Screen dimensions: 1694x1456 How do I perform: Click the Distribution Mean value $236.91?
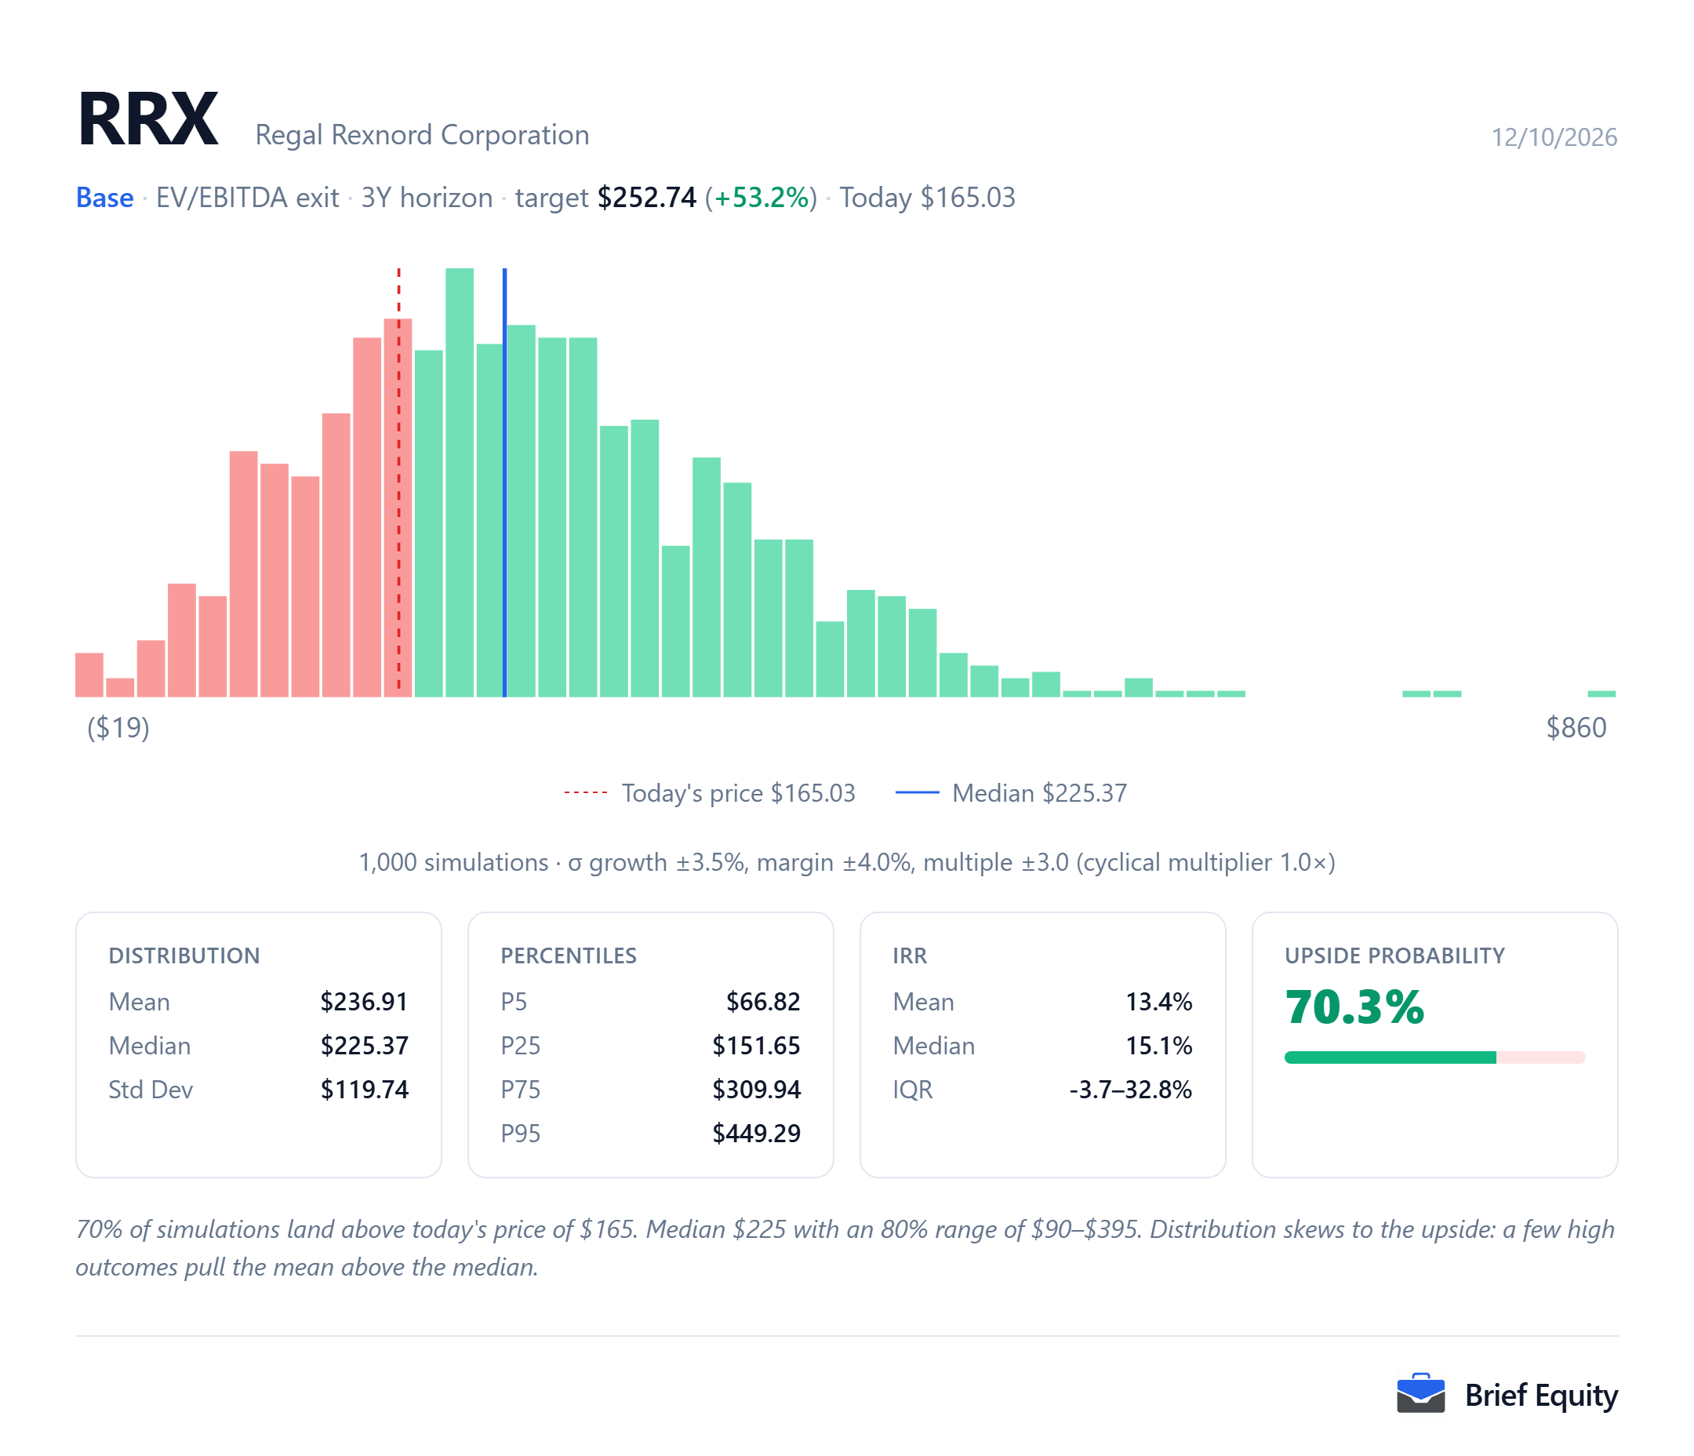pyautogui.click(x=365, y=1001)
